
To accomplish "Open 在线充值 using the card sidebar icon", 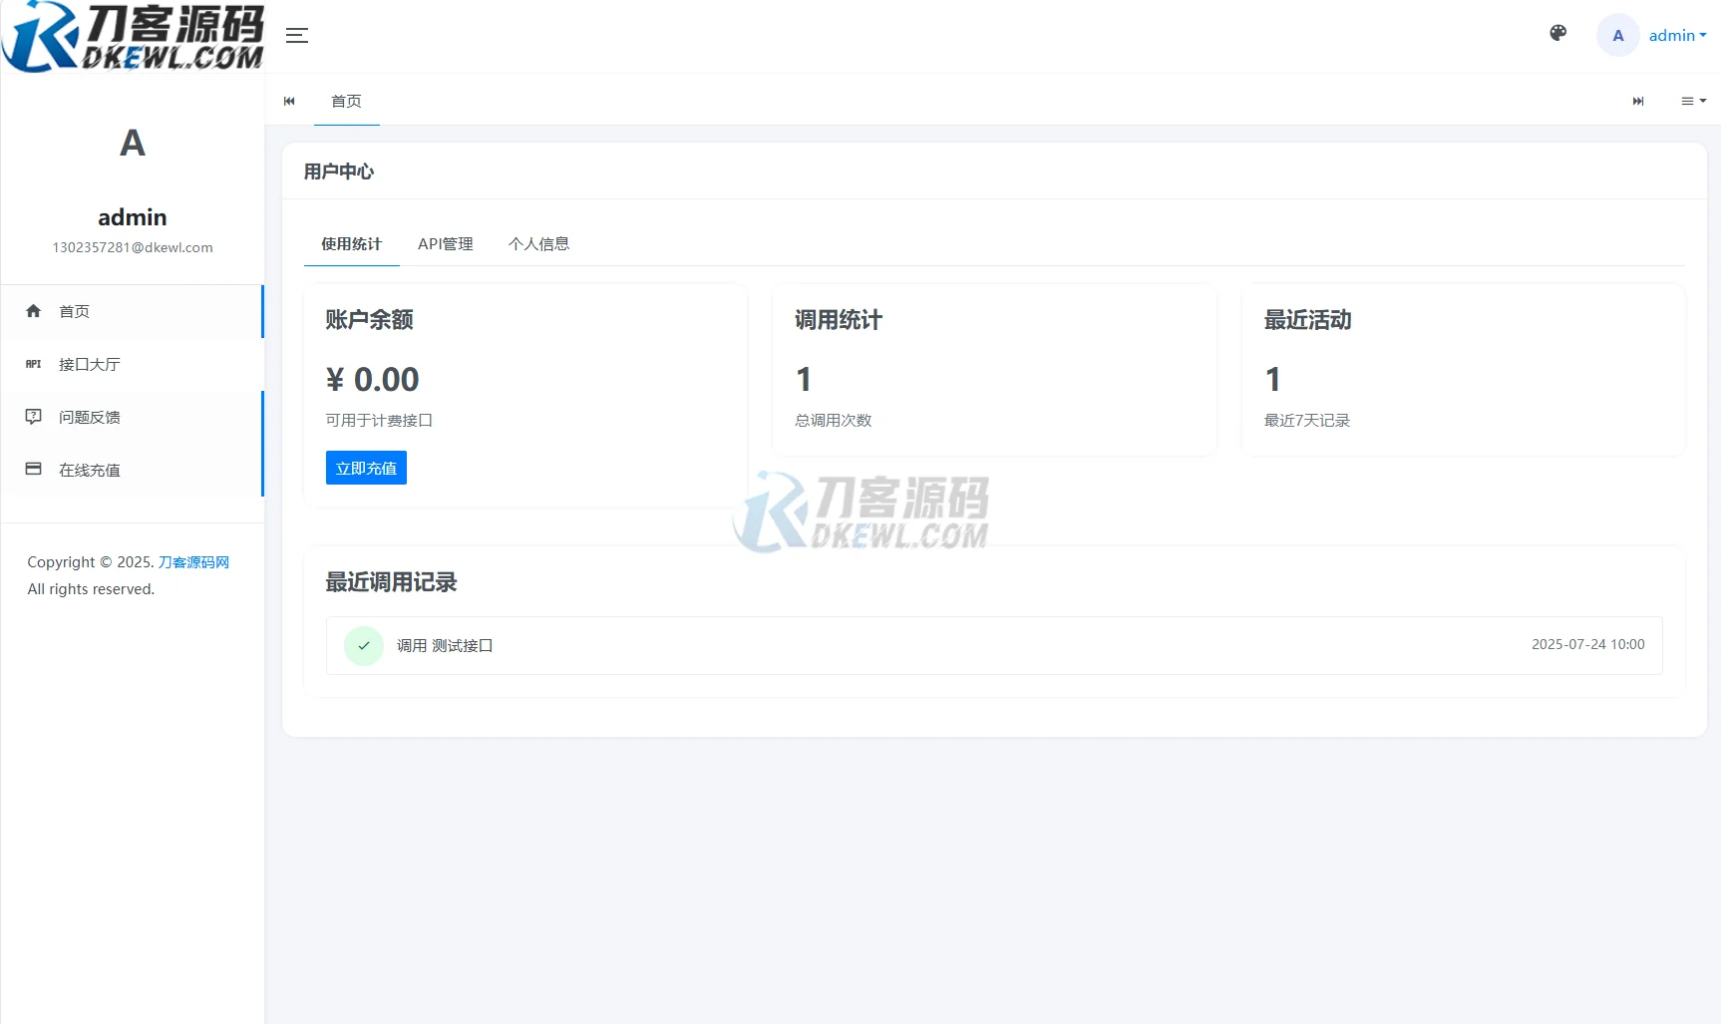I will 33,469.
